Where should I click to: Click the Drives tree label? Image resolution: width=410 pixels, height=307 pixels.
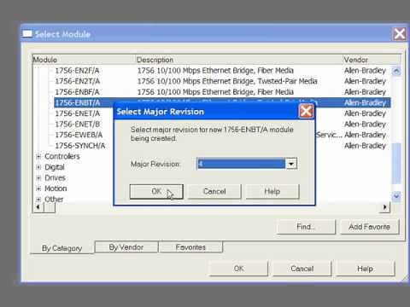pos(55,178)
